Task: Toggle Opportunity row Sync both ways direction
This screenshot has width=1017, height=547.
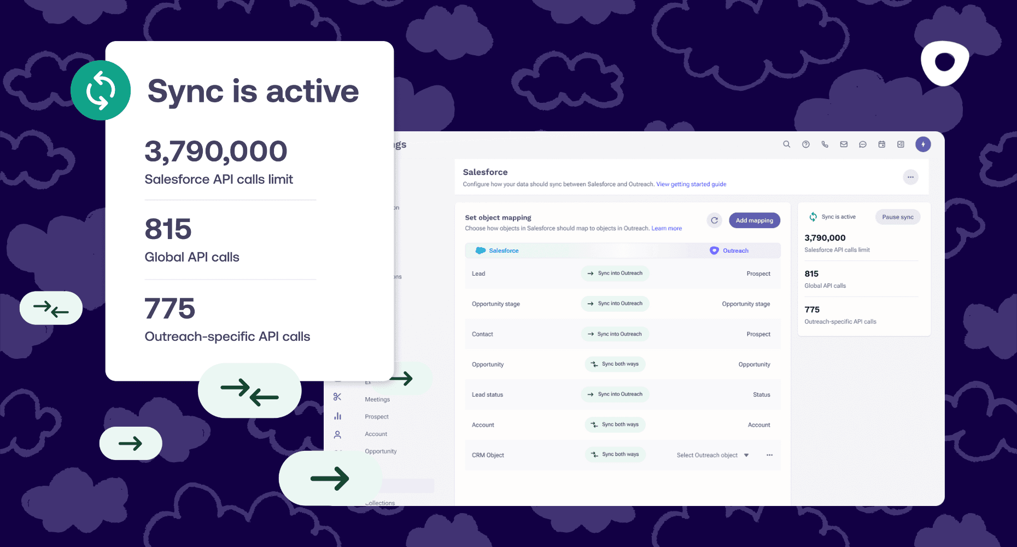Action: (615, 364)
